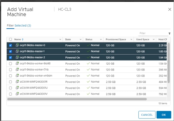
Task: Click VM icon for ocp11-9kbbs-master-0
Action: coord(17,45)
